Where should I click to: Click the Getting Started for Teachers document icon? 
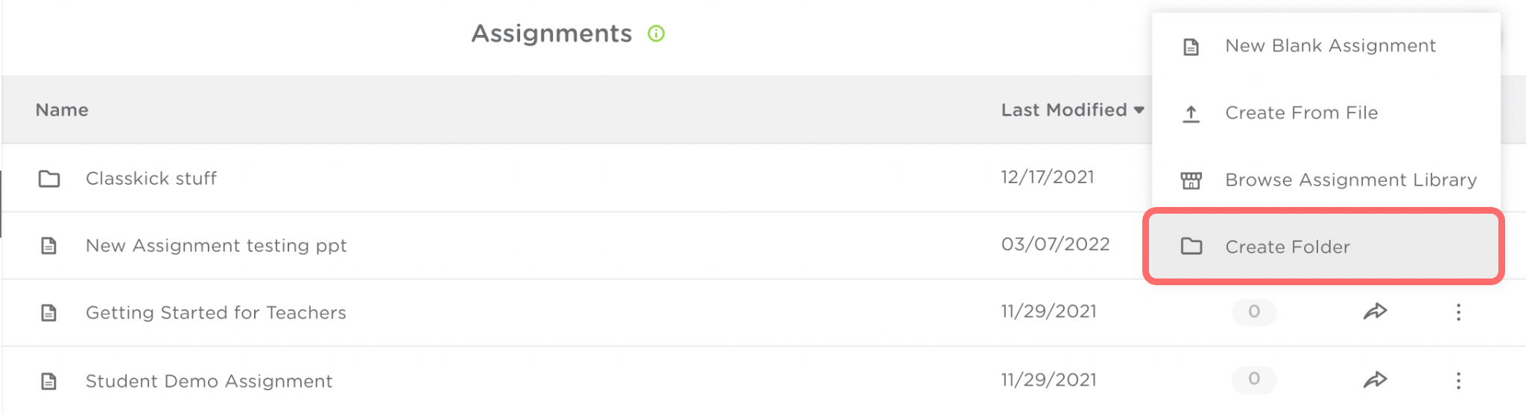click(x=49, y=313)
